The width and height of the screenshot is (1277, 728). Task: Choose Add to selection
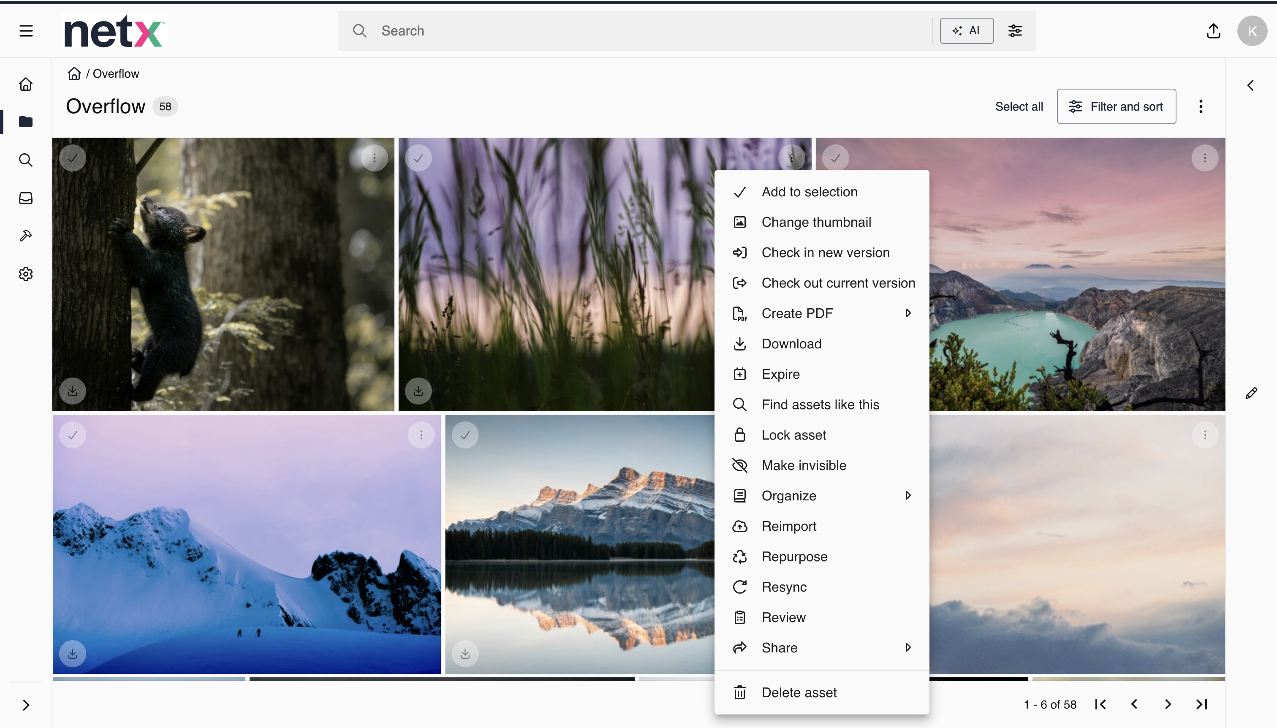click(821, 192)
